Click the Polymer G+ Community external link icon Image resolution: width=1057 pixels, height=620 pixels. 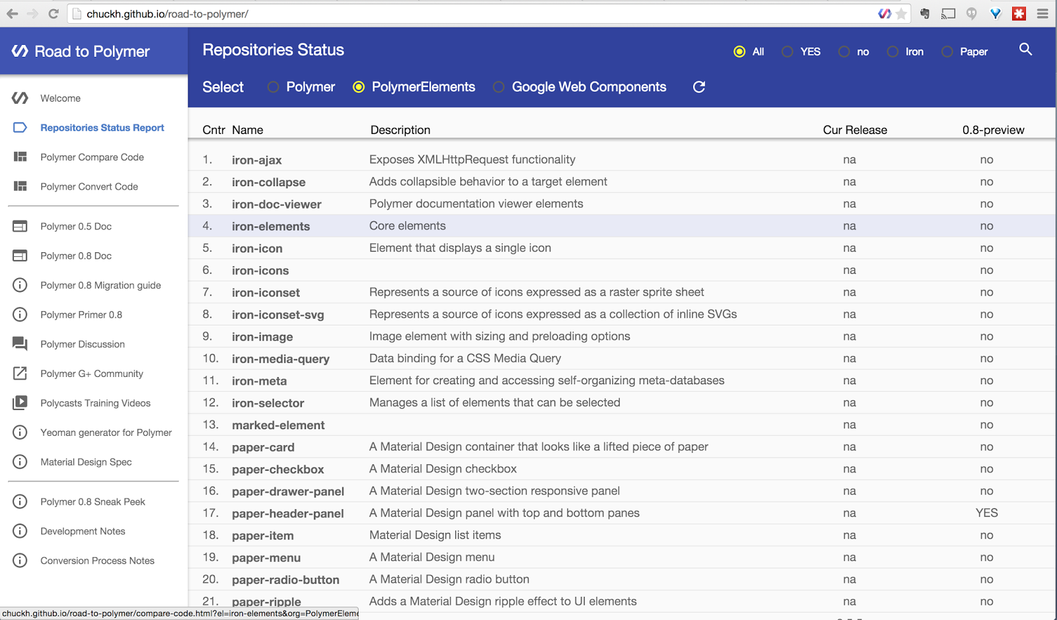pos(20,374)
